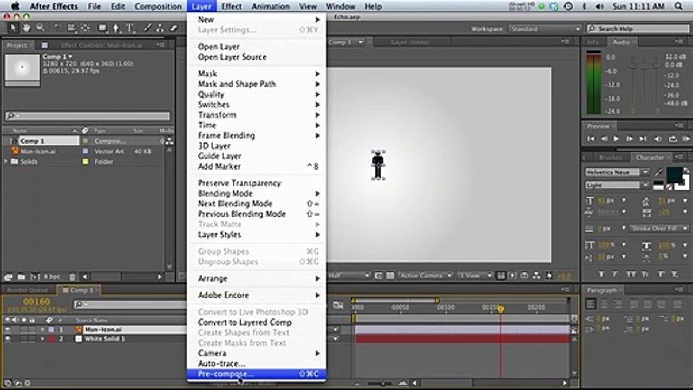
Task: Click the Project panel search field
Action: tap(88, 116)
